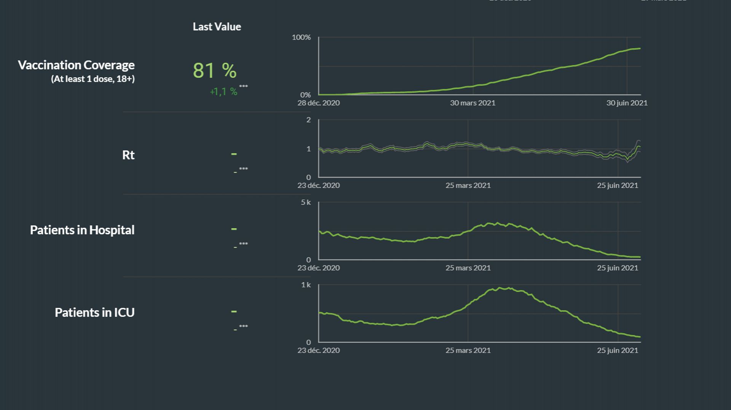This screenshot has width=731, height=410.
Task: Select the +1,1 % change indicator
Action: [223, 92]
